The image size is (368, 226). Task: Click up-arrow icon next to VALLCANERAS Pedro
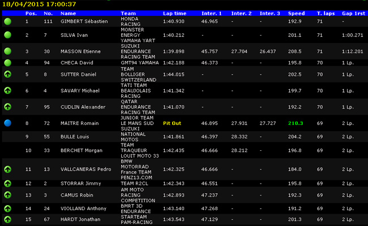coord(8,169)
